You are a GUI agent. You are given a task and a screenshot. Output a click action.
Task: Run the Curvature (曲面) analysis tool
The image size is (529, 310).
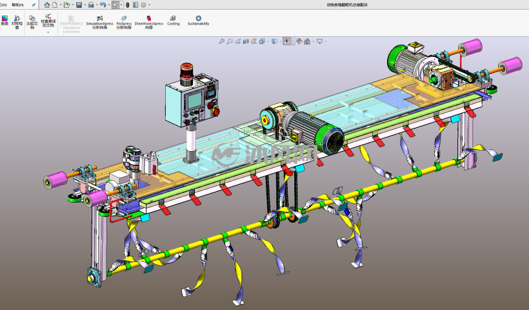click(x=5, y=21)
